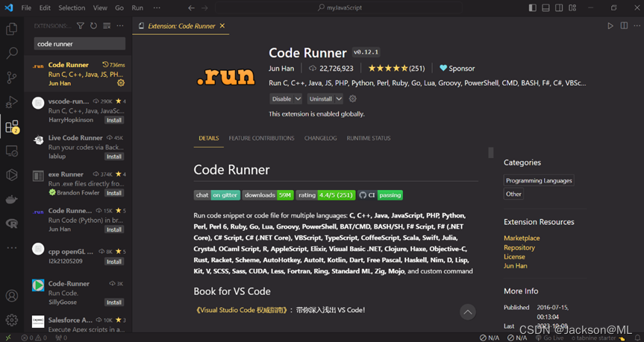644x342 pixels.
Task: Toggle primary side bar layout icon
Action: click(x=532, y=7)
